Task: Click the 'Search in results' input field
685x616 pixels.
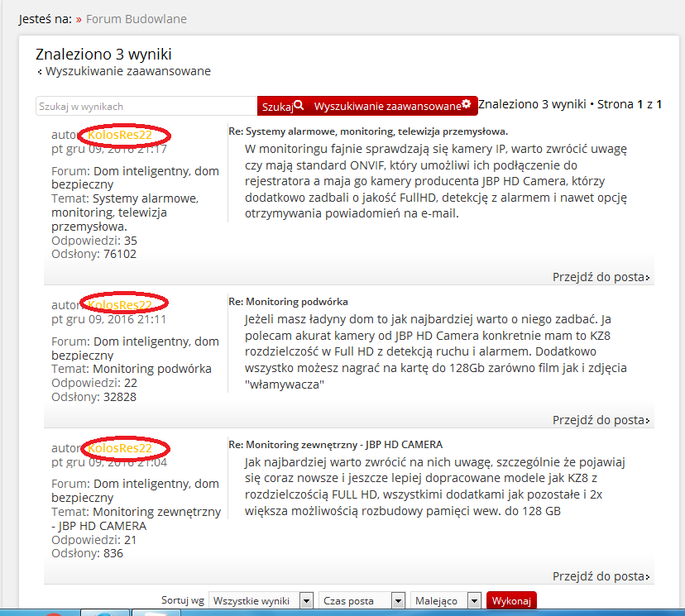Action: pos(146,106)
